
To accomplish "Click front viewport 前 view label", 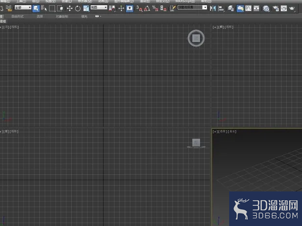I will 221,27.
